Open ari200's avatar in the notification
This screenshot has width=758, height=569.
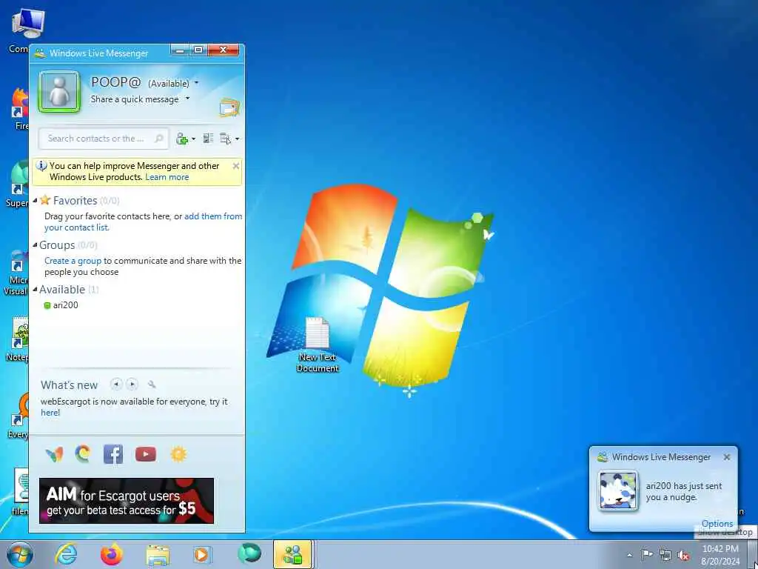tap(618, 490)
